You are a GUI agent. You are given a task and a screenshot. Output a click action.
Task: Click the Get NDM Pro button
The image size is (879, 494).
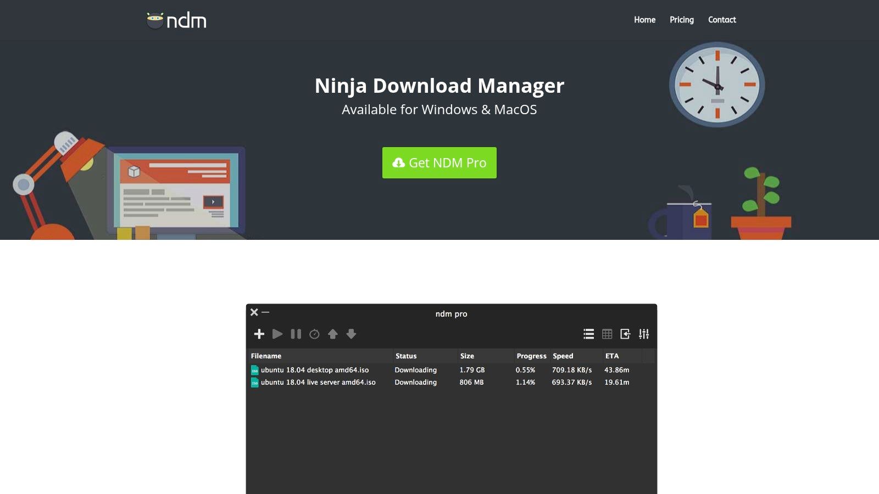click(439, 162)
